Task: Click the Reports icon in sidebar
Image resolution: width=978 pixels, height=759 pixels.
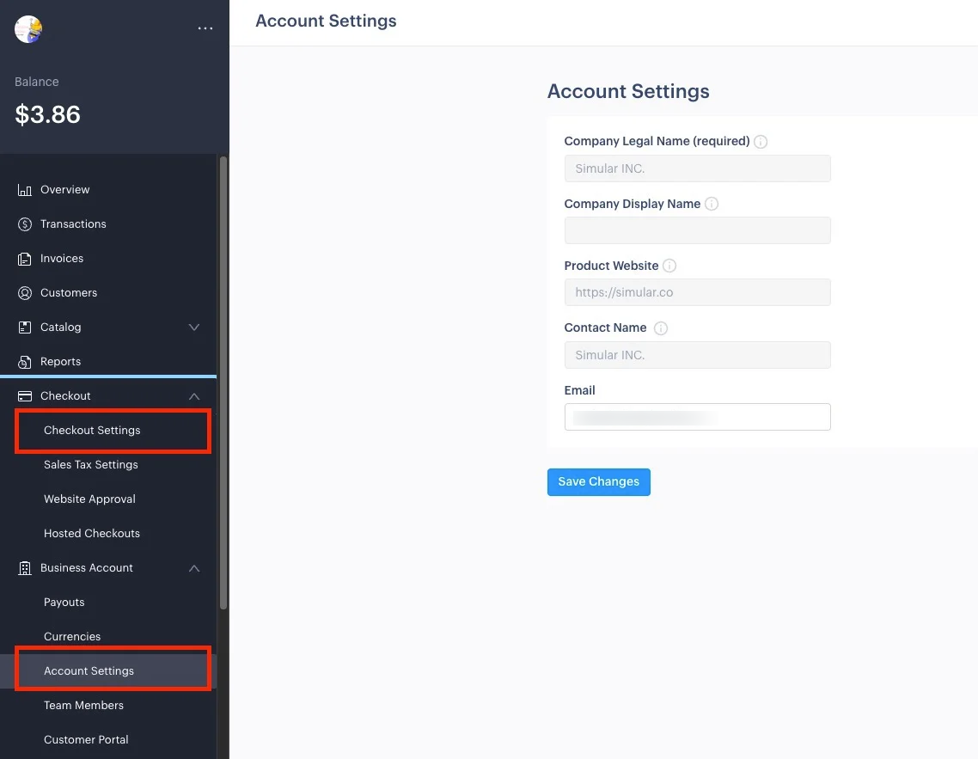Action: click(25, 362)
